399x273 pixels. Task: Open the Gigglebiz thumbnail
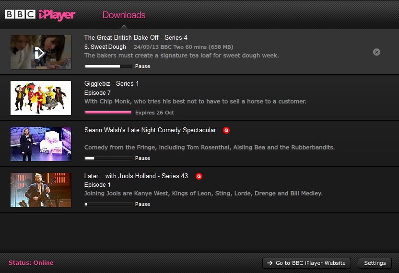(41, 98)
